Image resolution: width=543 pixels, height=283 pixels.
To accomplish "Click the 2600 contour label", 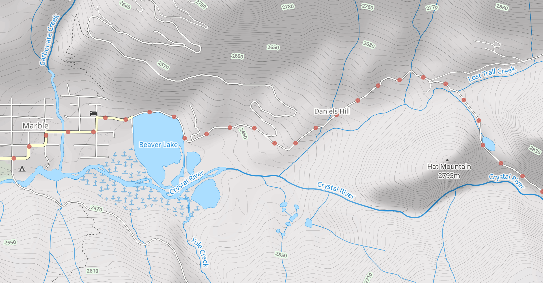I will tap(237, 56).
